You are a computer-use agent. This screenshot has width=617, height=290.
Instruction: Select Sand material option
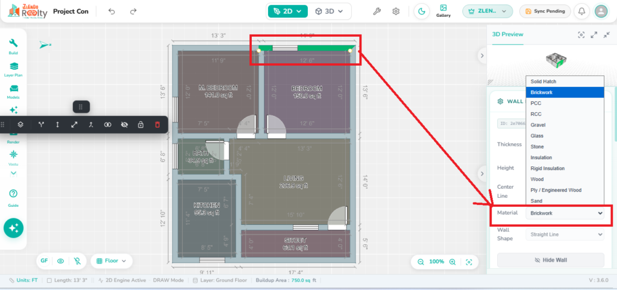click(565, 201)
